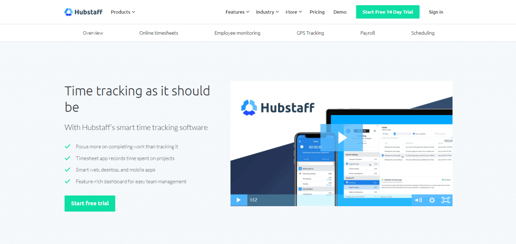Viewport: 516px width, 244px height.
Task: Click checkmark icon beside 'Feature-rich dashboard'
Action: (68, 181)
